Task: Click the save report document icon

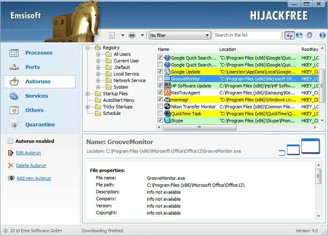Action: [112, 35]
